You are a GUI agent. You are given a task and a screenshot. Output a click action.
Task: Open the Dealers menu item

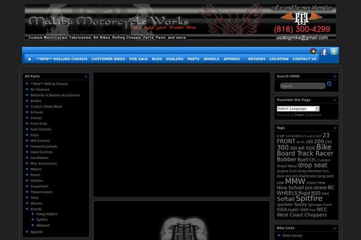[x=174, y=59]
